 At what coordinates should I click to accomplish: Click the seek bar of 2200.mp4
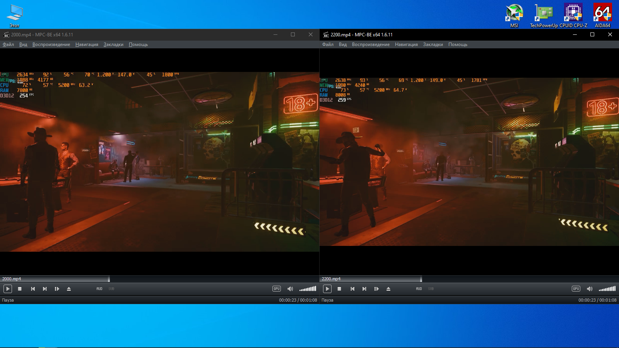[x=469, y=279]
